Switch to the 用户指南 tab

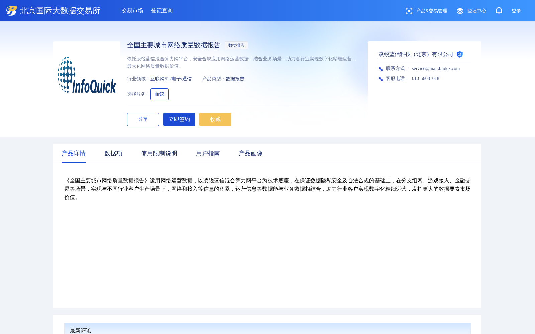point(208,153)
